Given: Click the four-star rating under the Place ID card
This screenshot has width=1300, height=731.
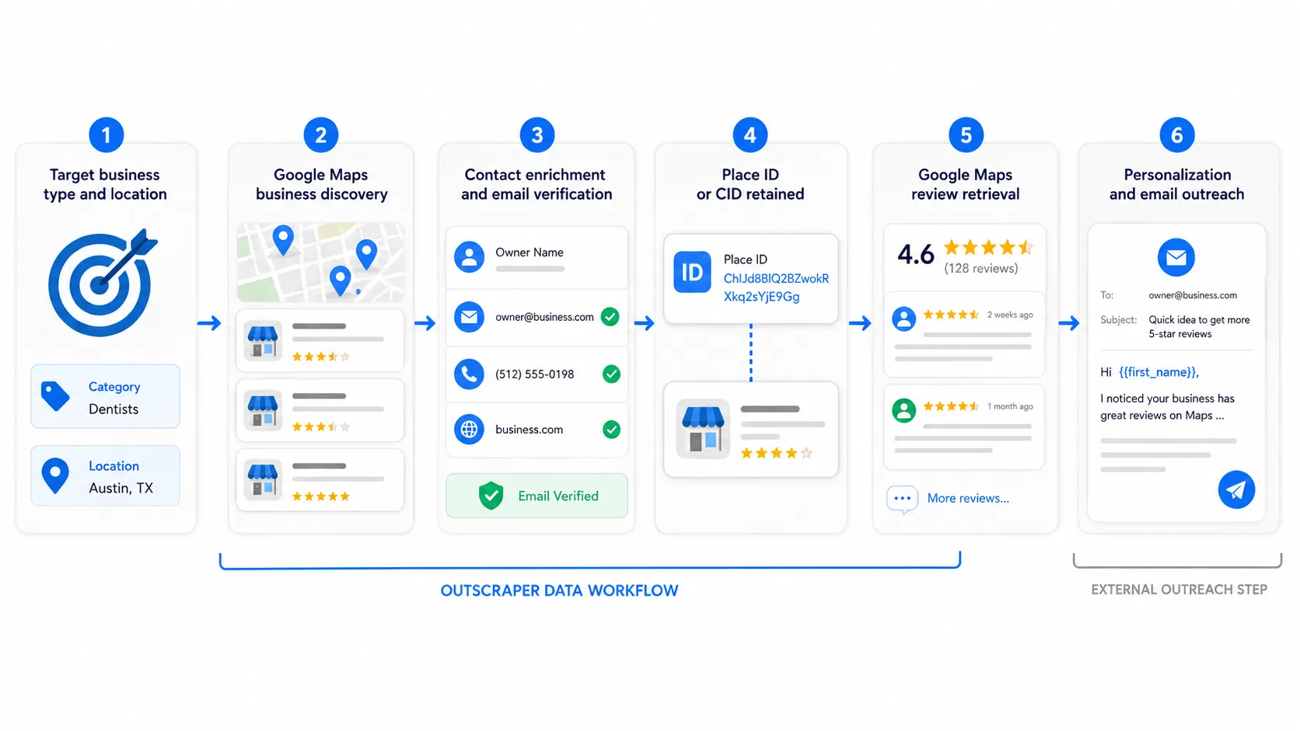Looking at the screenshot, I should point(776,453).
